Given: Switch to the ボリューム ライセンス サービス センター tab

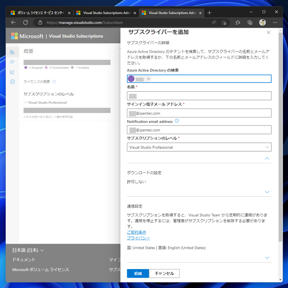Looking at the screenshot, I should pos(40,13).
